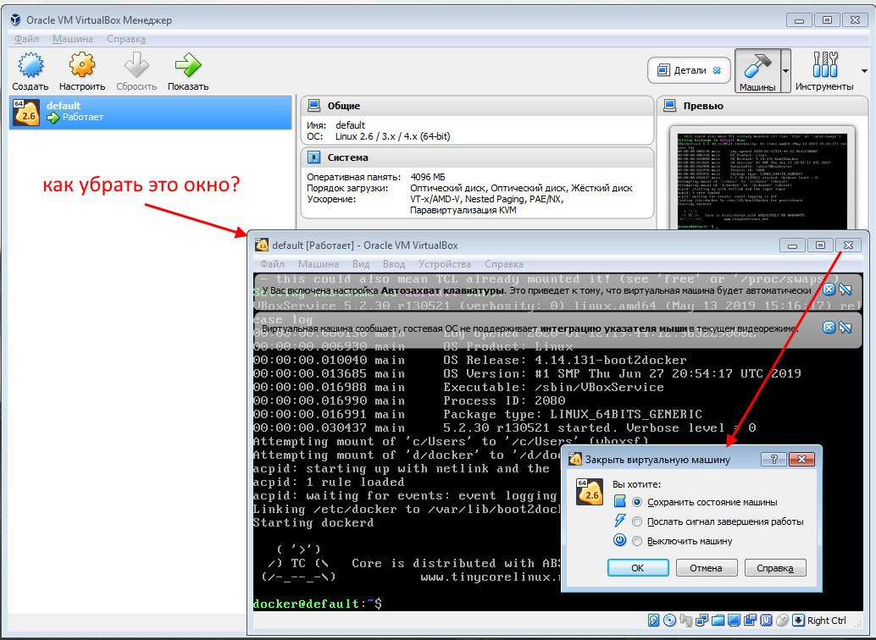876x640 pixels.
Task: Select the default VM in machine list
Action: [x=150, y=112]
